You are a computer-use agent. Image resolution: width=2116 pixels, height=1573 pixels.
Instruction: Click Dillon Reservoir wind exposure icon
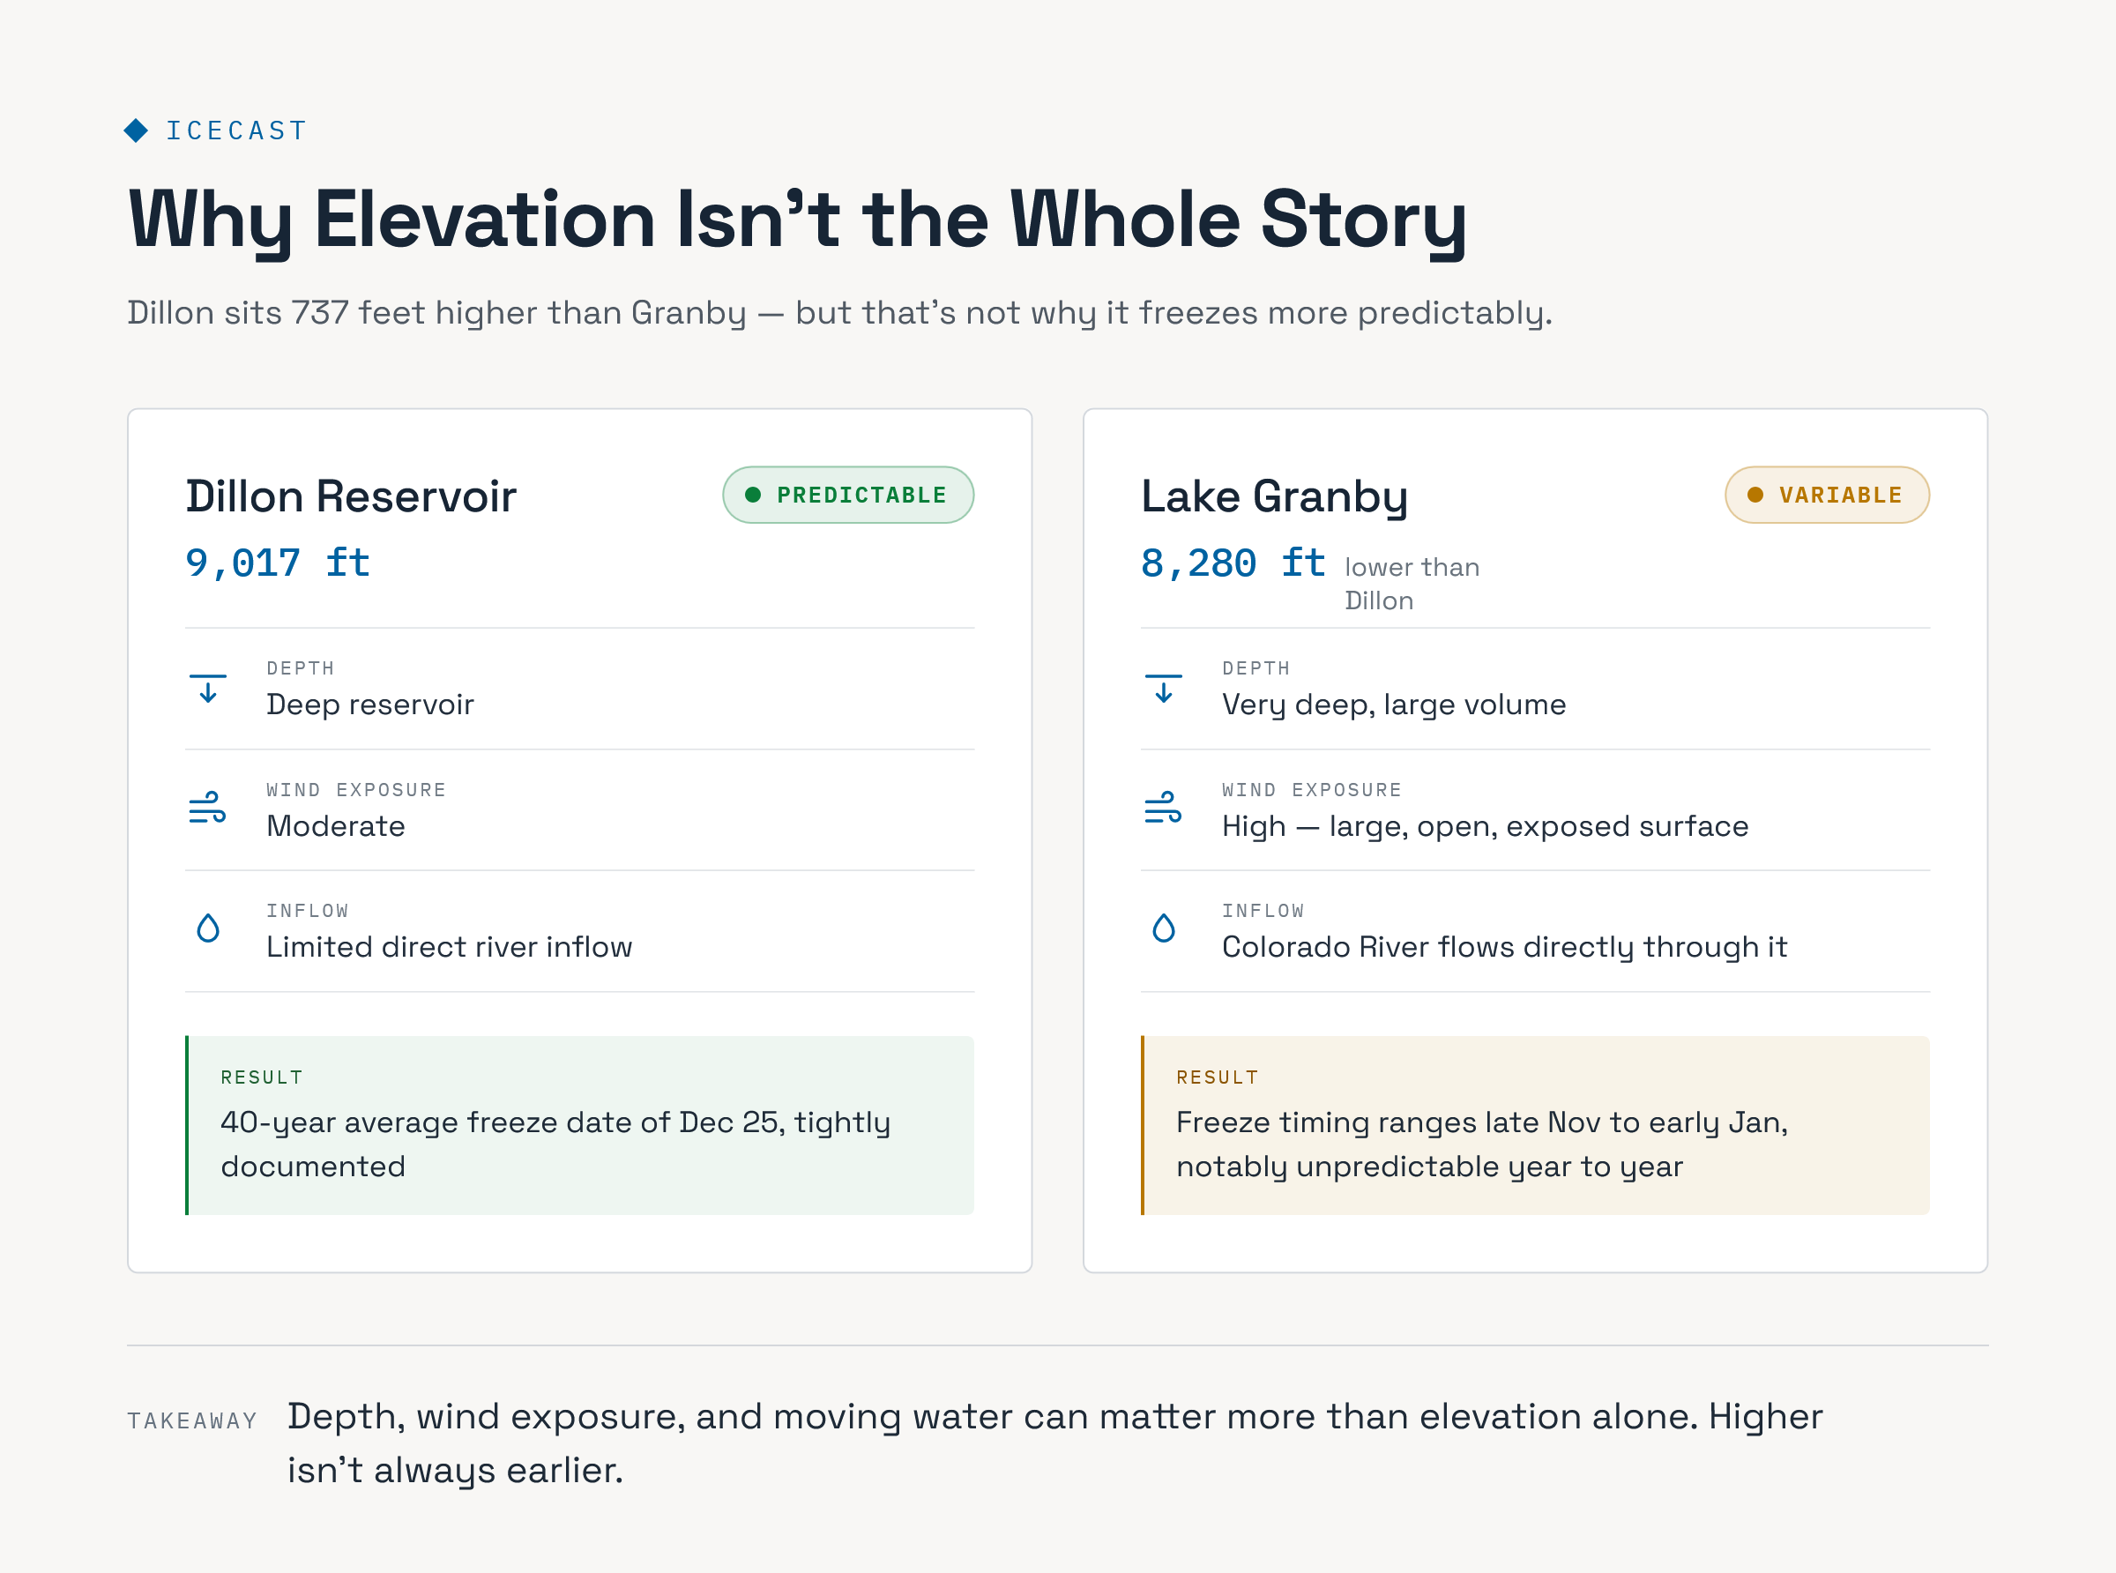[x=207, y=808]
